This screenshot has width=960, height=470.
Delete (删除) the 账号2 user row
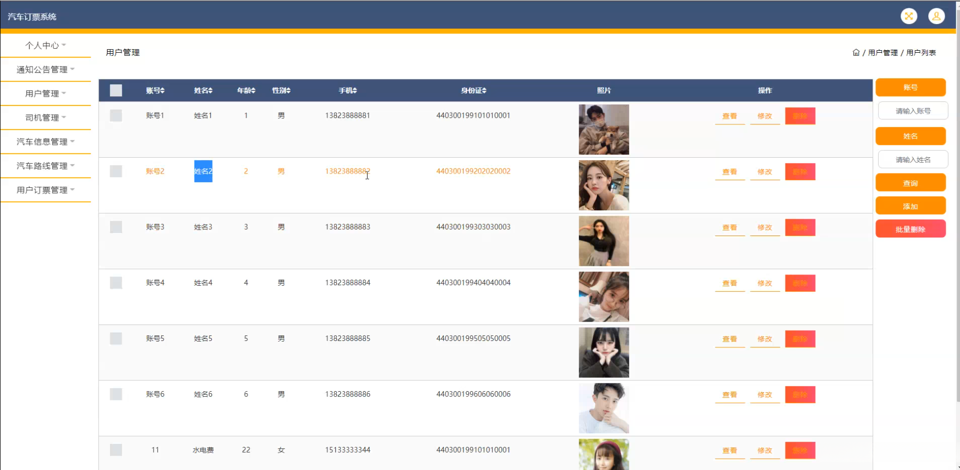coord(800,172)
